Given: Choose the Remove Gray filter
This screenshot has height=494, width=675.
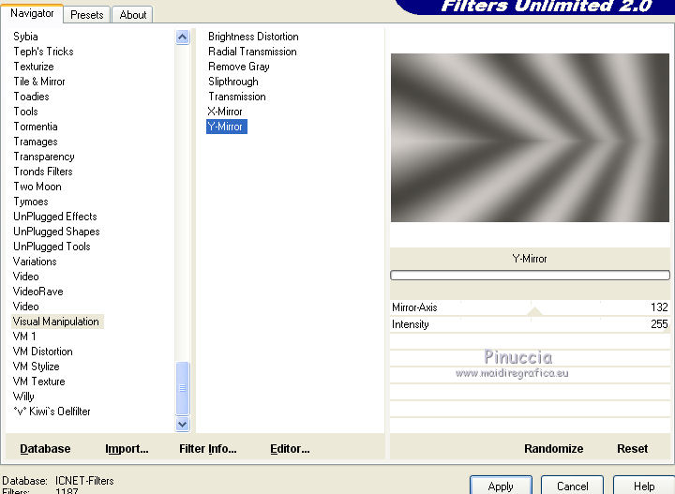Looking at the screenshot, I should coord(239,67).
